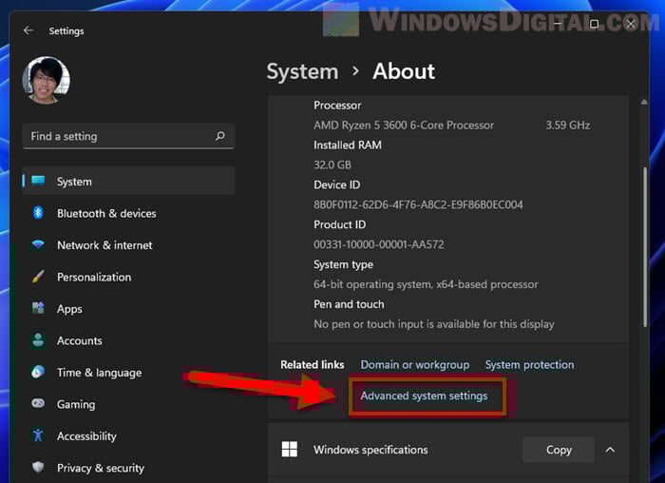Click the 64-bit operating system text
Viewport: 665px width, 483px height.
point(426,284)
